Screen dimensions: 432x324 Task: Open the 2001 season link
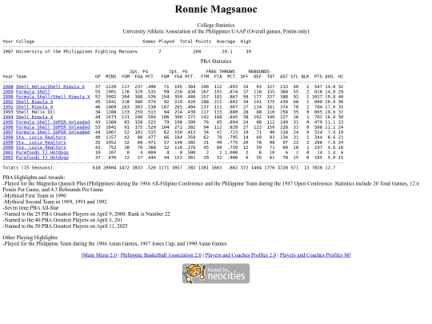[8, 152]
